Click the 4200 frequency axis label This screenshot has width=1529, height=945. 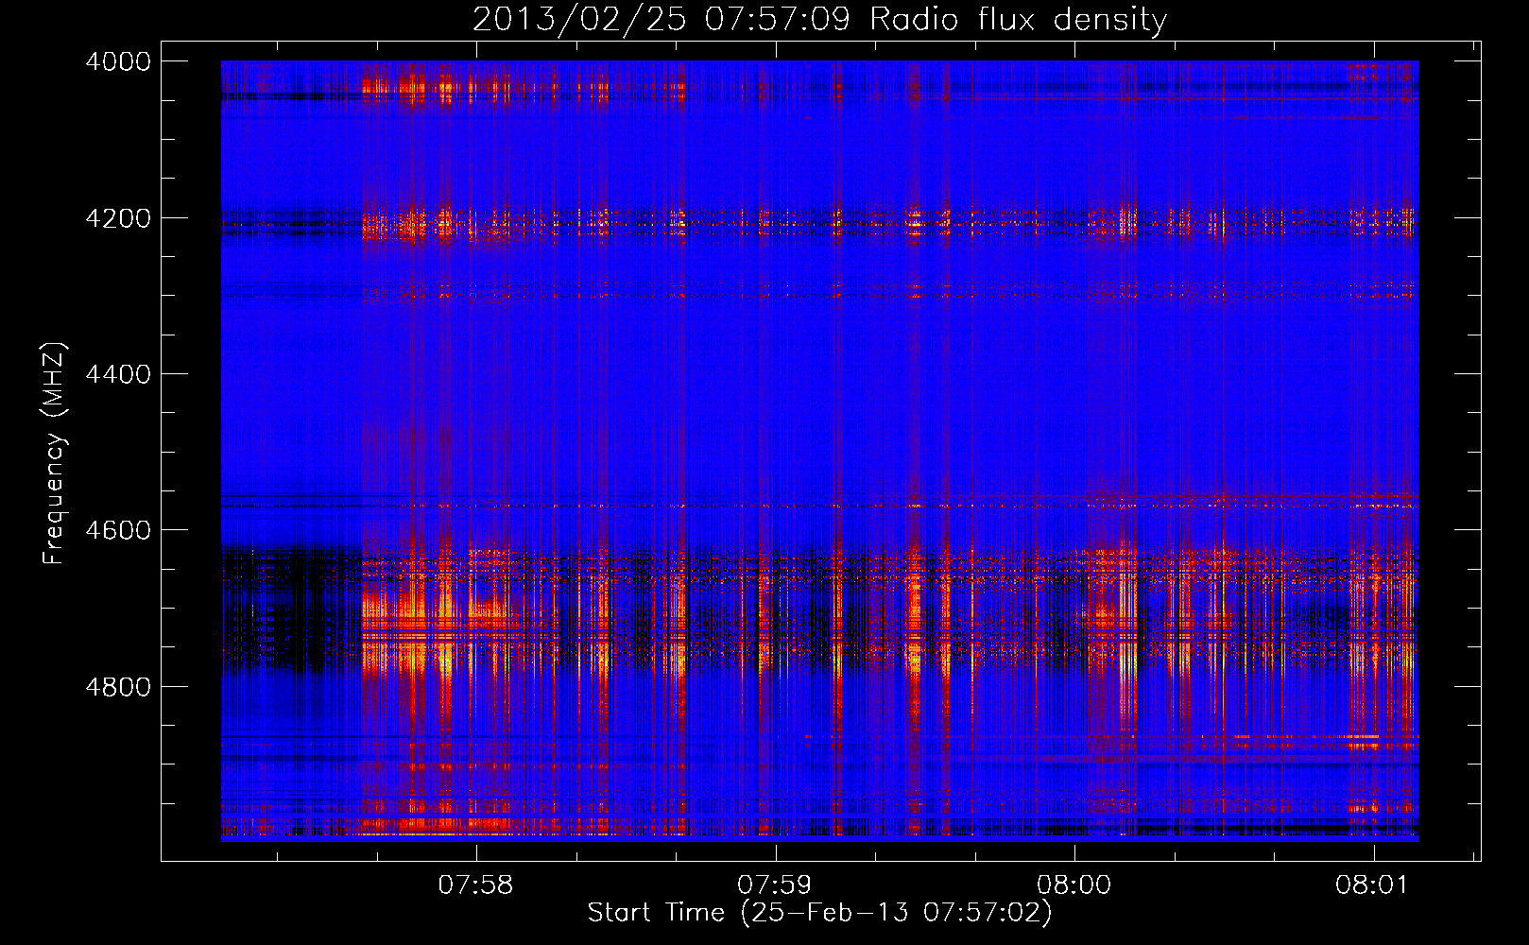[118, 218]
